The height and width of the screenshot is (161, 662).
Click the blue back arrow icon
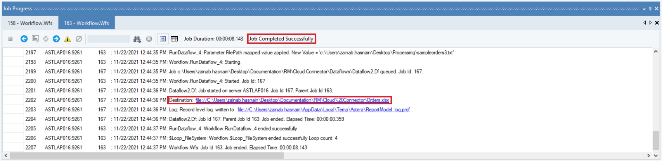click(24, 39)
